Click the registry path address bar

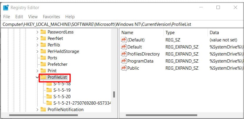click(122, 24)
